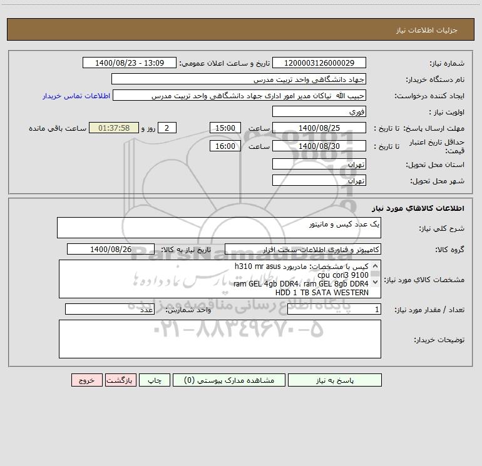
Task: Click the label مشخصات کالای مورد نیاز
Action: 424,280
